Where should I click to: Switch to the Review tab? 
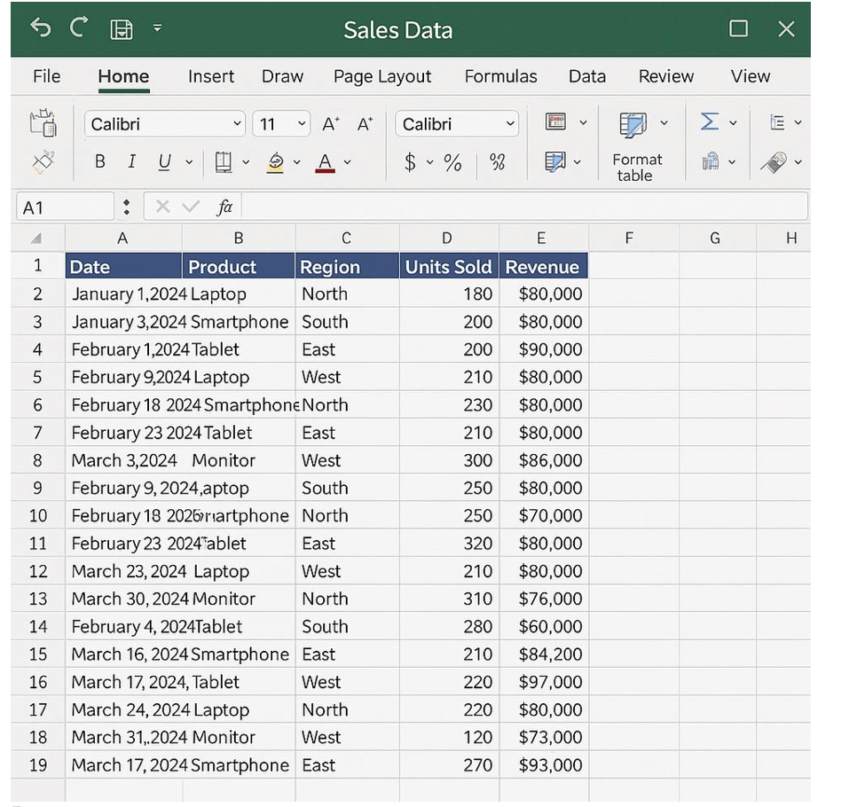tap(666, 76)
